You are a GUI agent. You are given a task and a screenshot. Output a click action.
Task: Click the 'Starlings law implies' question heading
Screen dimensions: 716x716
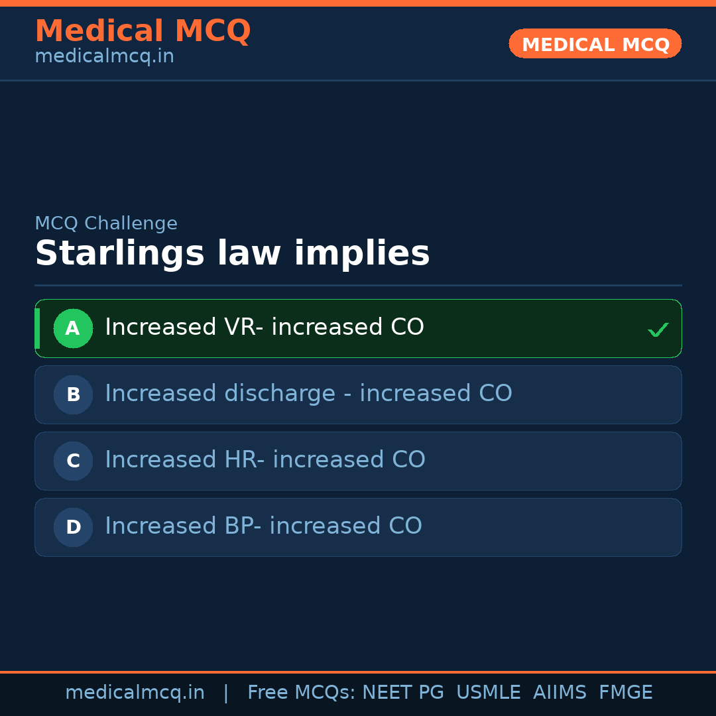(232, 254)
